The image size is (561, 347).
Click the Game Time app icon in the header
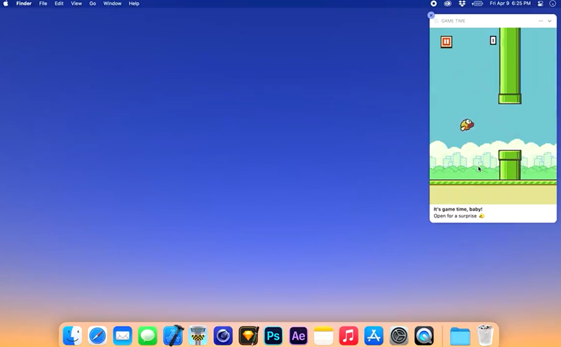click(x=436, y=21)
